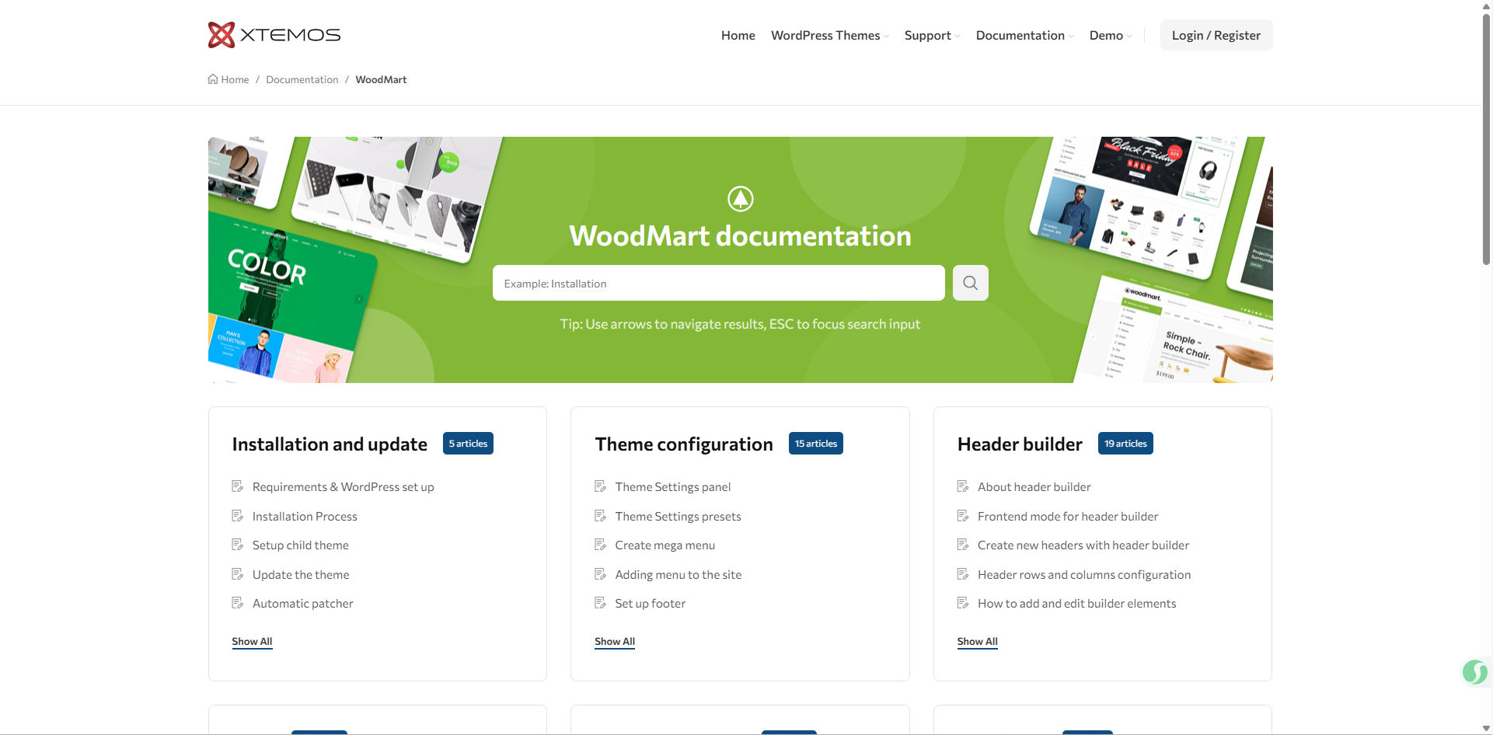Expand the Documentation dropdown in the navigation

point(1023,35)
